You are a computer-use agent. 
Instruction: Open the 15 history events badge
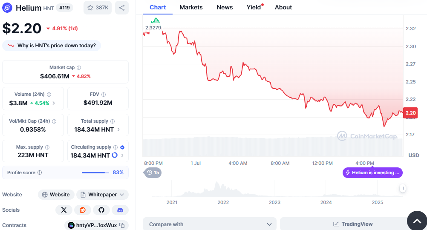click(153, 172)
